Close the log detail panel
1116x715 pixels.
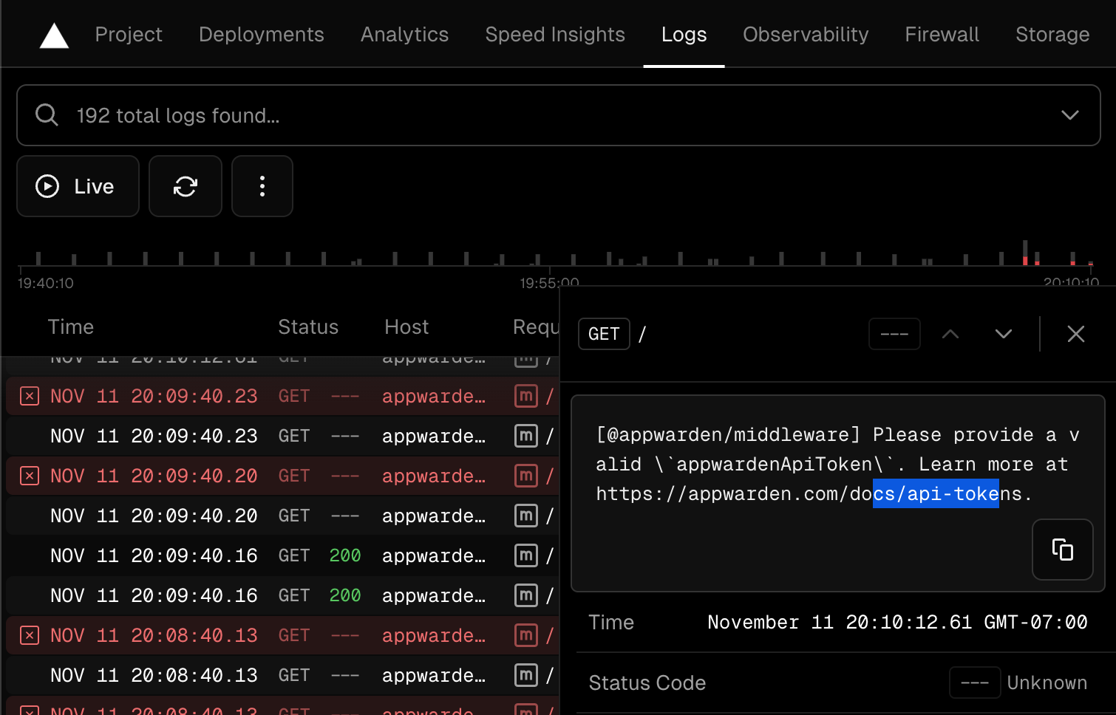click(x=1076, y=334)
